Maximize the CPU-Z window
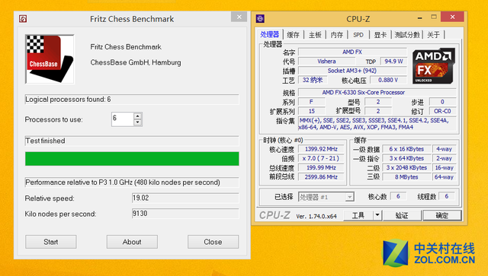This screenshot has height=276, width=488. click(x=434, y=17)
